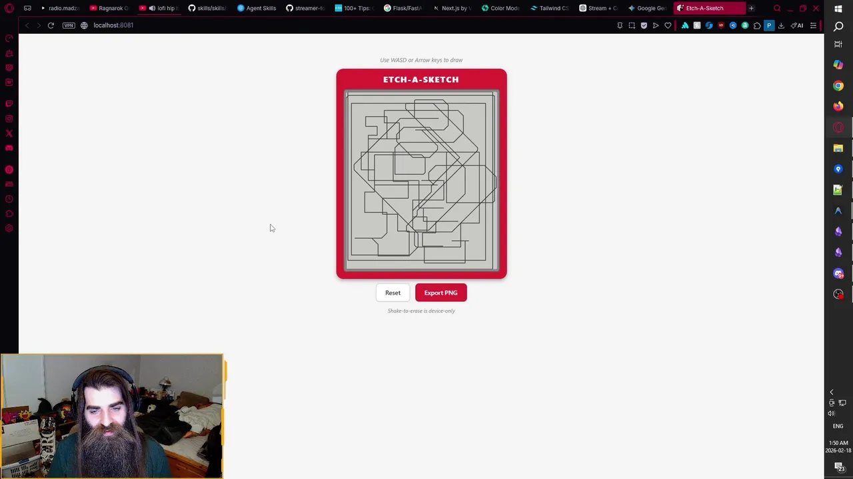This screenshot has height=479, width=853.
Task: Click inside the Etch-A-Sketch drawing canvas
Action: click(421, 181)
